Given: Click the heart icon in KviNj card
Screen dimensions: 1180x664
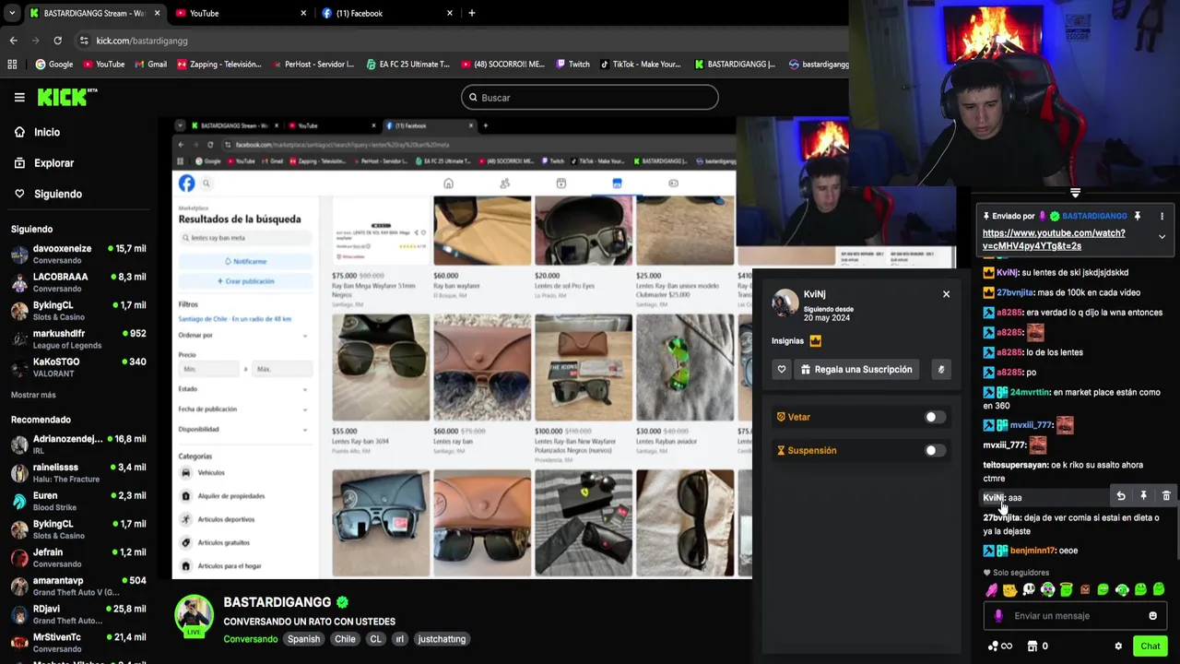Looking at the screenshot, I should pyautogui.click(x=782, y=370).
